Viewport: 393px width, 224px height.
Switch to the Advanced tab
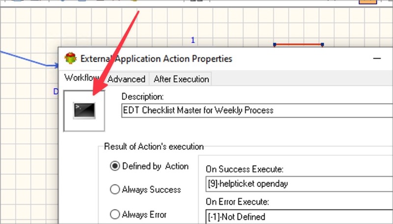[126, 79]
